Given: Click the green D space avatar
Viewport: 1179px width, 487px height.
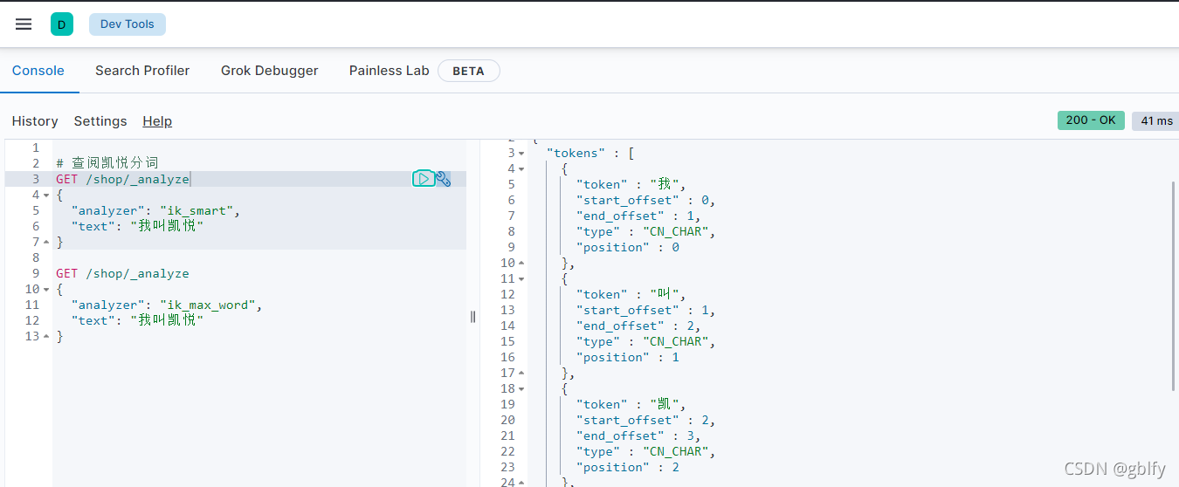Looking at the screenshot, I should tap(61, 24).
